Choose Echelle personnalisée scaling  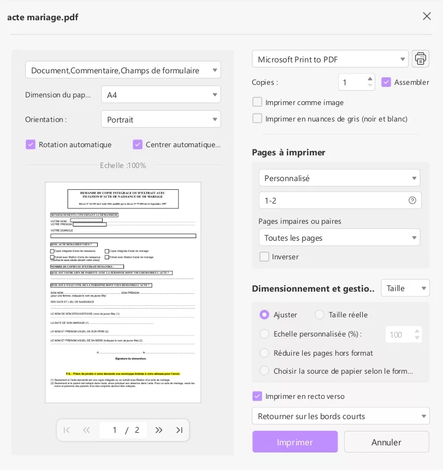point(264,334)
